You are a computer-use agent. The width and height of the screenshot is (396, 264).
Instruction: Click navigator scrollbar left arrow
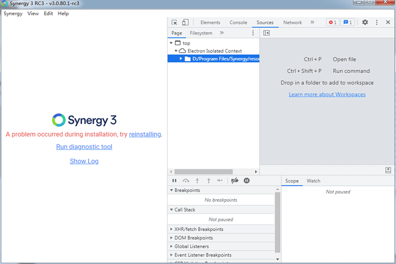(x=171, y=172)
